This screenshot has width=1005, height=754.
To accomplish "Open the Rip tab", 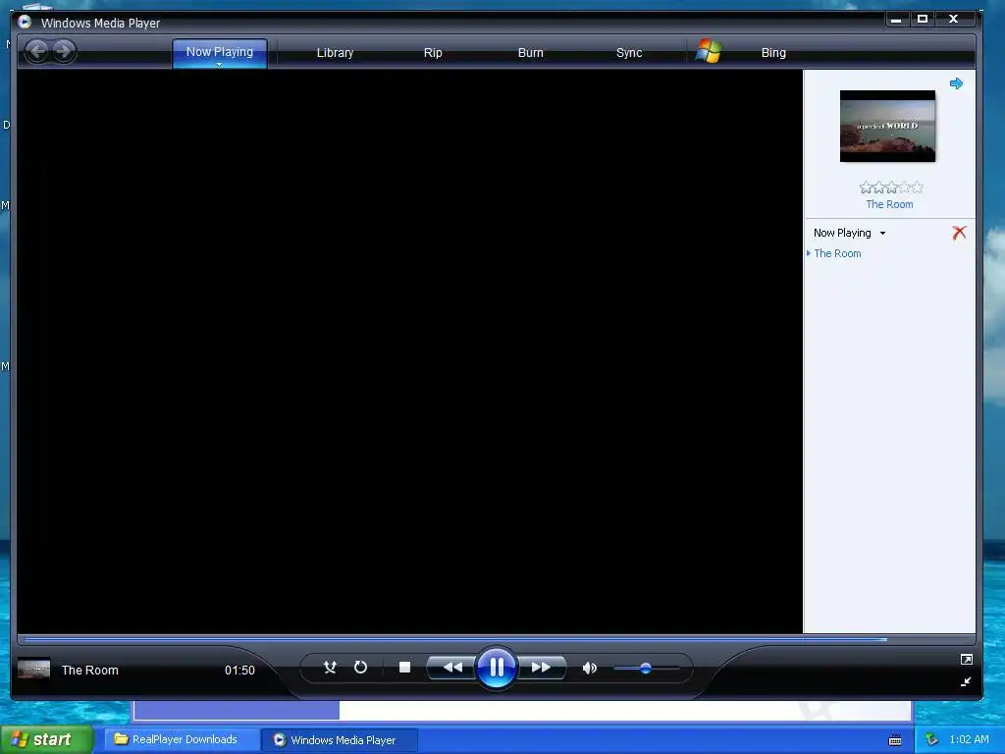I will (433, 53).
